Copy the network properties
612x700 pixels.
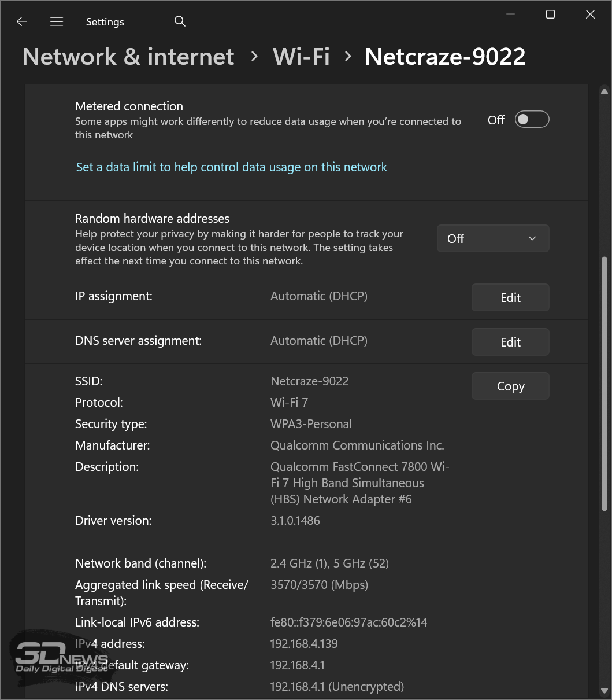[x=510, y=386]
